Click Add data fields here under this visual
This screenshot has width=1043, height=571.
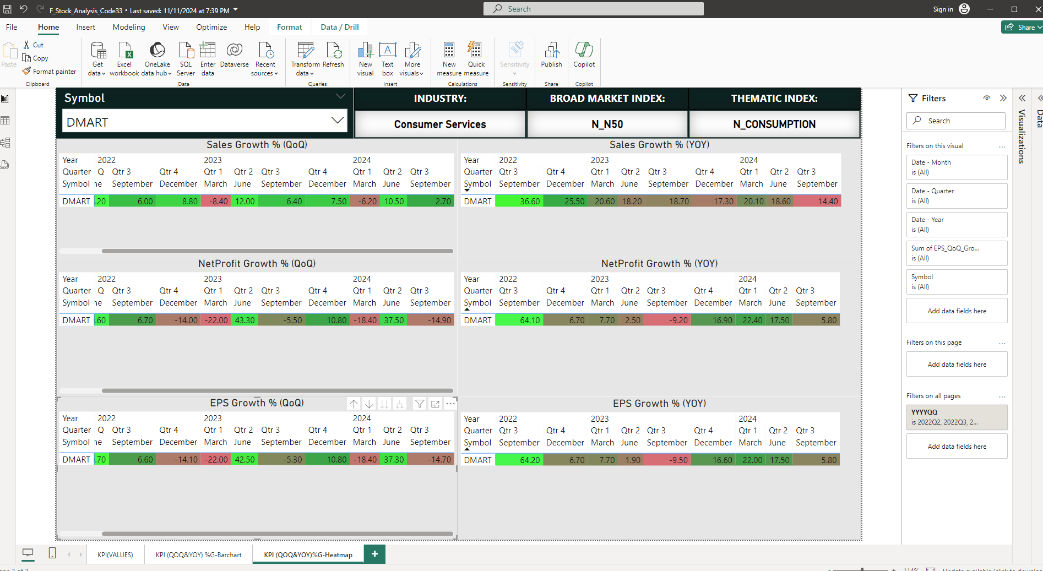957,311
